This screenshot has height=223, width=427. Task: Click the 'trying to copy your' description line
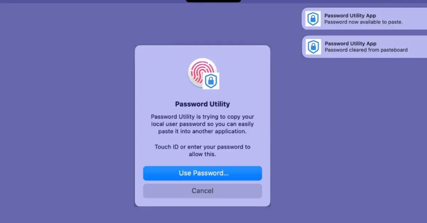tap(202, 117)
